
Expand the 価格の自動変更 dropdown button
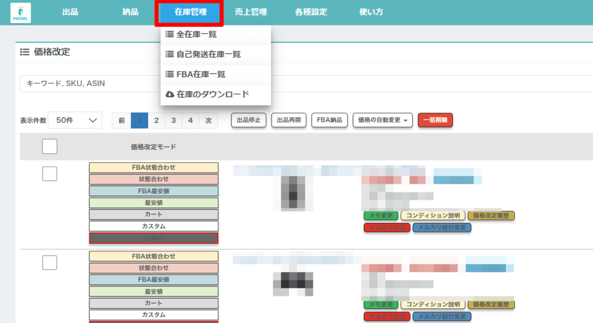coord(382,120)
